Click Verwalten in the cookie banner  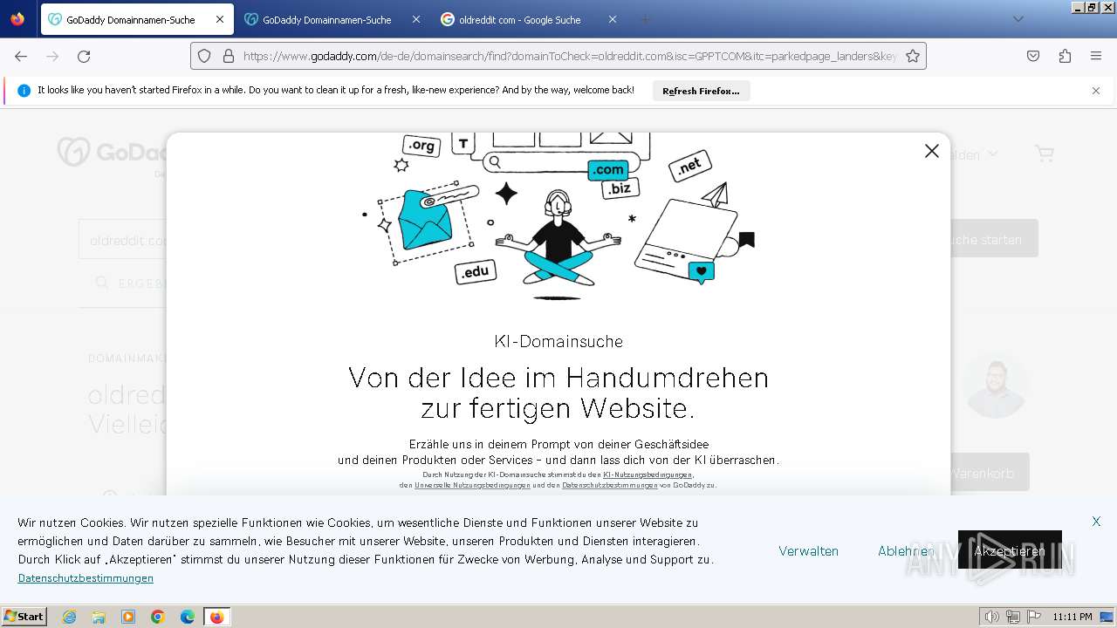[x=808, y=550]
